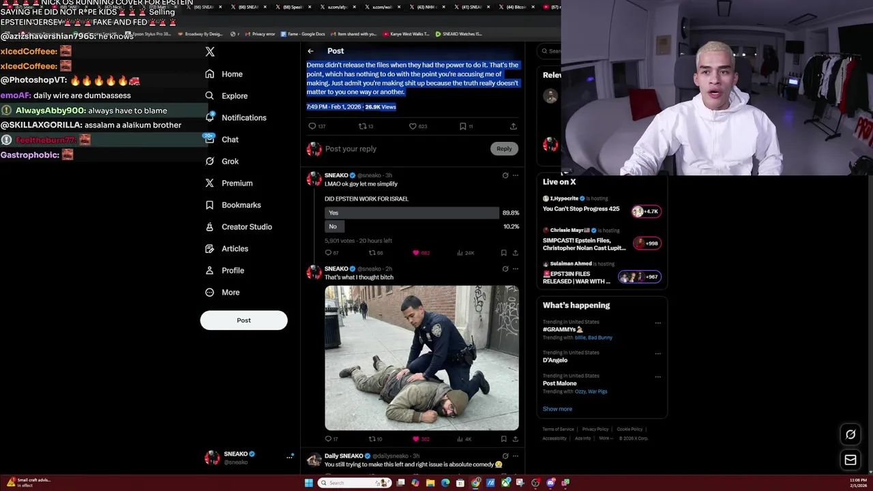Open Terms of Service link
This screenshot has width=873, height=491.
[559, 430]
